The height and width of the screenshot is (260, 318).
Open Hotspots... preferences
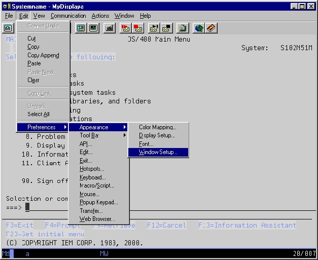[98, 169]
